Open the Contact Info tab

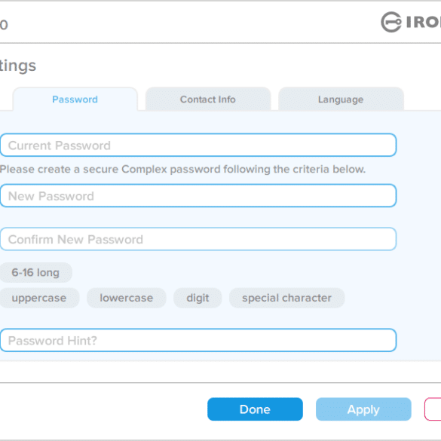[208, 99]
